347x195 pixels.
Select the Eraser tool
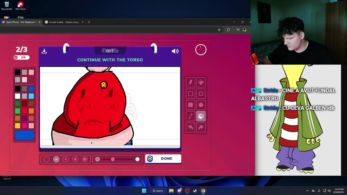pyautogui.click(x=201, y=82)
